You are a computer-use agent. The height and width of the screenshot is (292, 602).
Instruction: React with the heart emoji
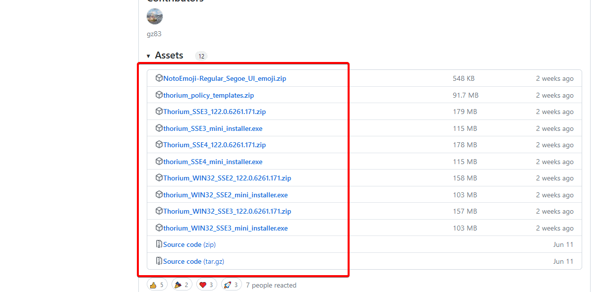tap(206, 285)
